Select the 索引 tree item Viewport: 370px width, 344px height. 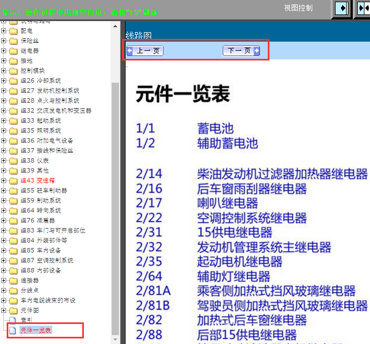click(x=26, y=320)
